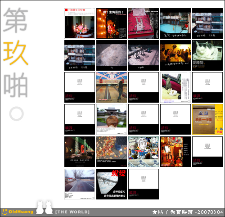This screenshot has height=217, width=225.
Task: View the empty country road thumbnail
Action: tap(80, 184)
